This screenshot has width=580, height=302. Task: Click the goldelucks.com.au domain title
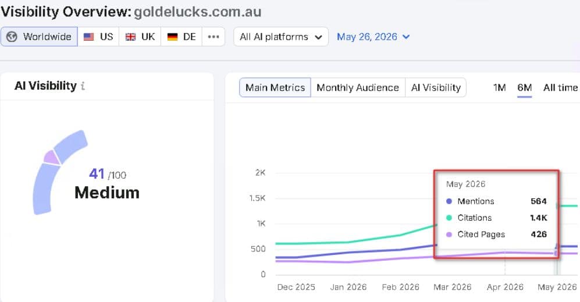pos(198,12)
